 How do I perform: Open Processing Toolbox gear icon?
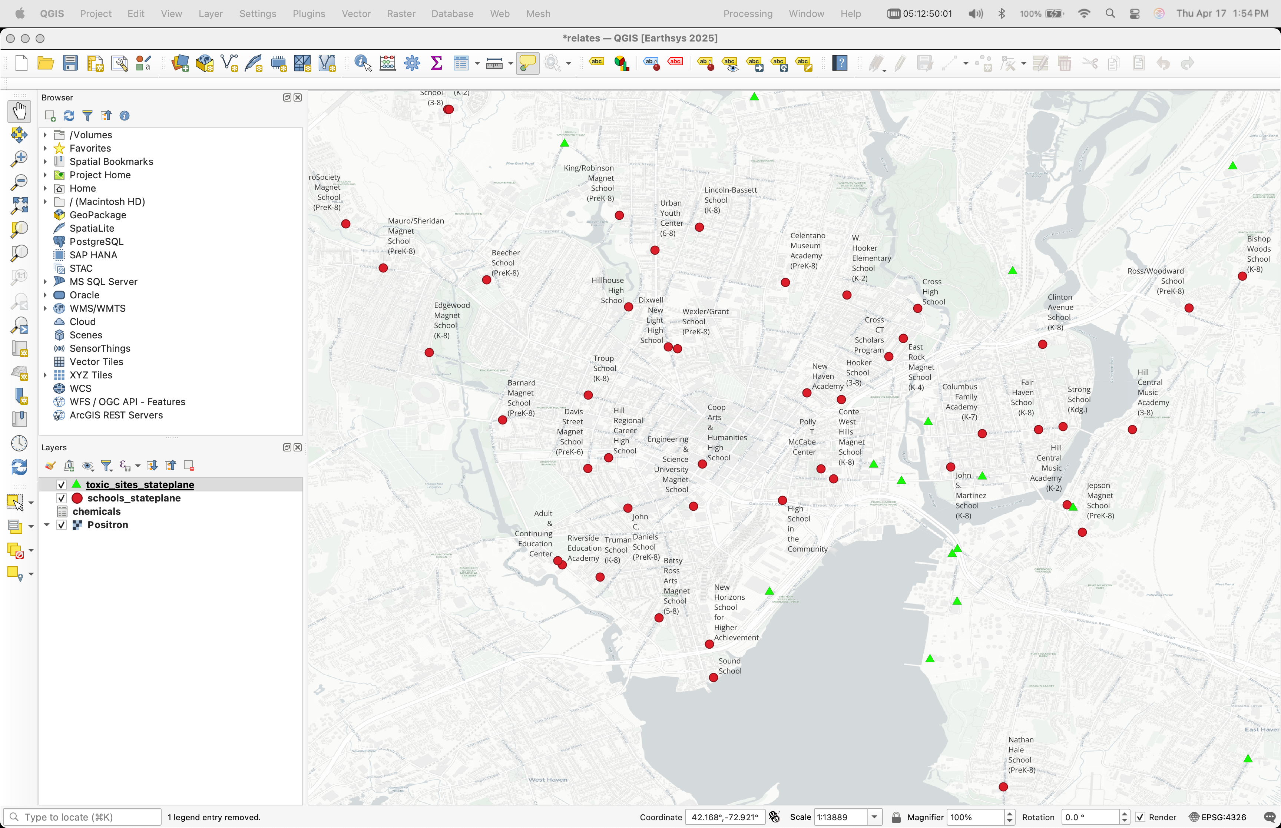(412, 63)
